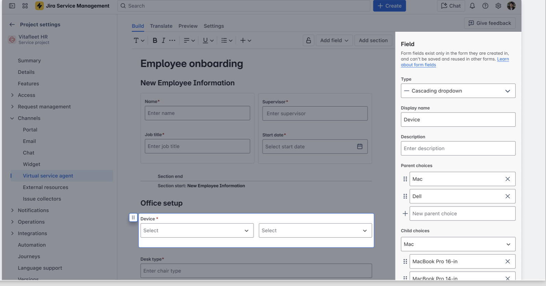546x286 pixels.
Task: Click the drag handle beside the Device field
Action: 133,217
